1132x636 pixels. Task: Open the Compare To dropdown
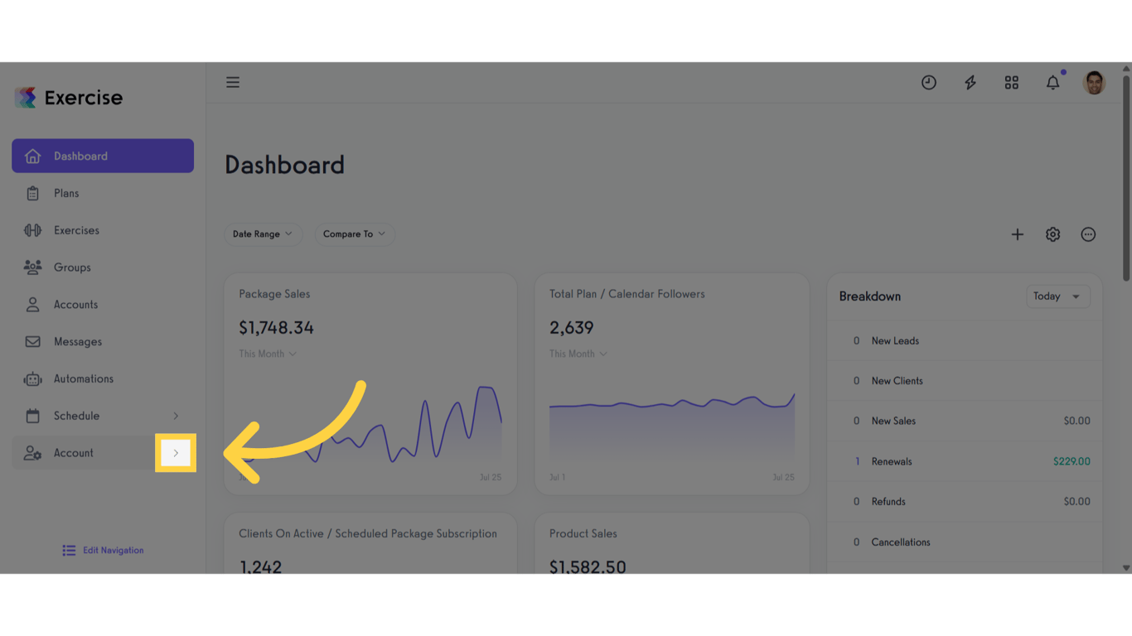click(x=355, y=234)
